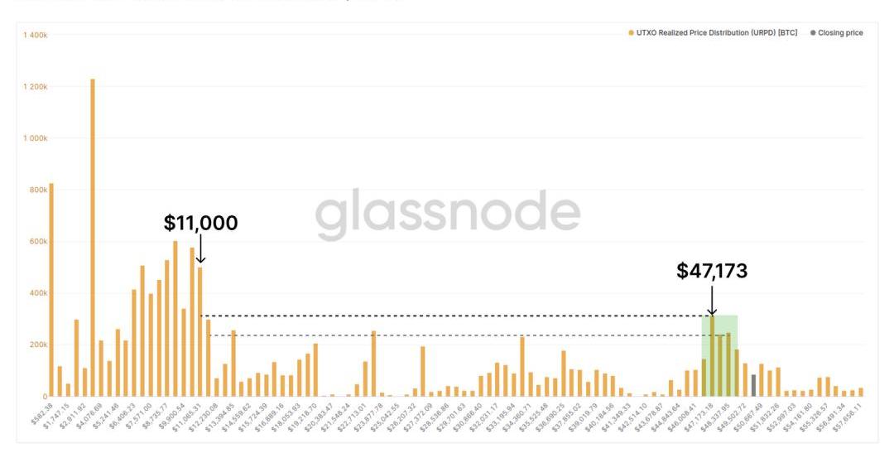Click the 1 400k y-axis label
Viewport: 894px width, 453px height.
36,36
